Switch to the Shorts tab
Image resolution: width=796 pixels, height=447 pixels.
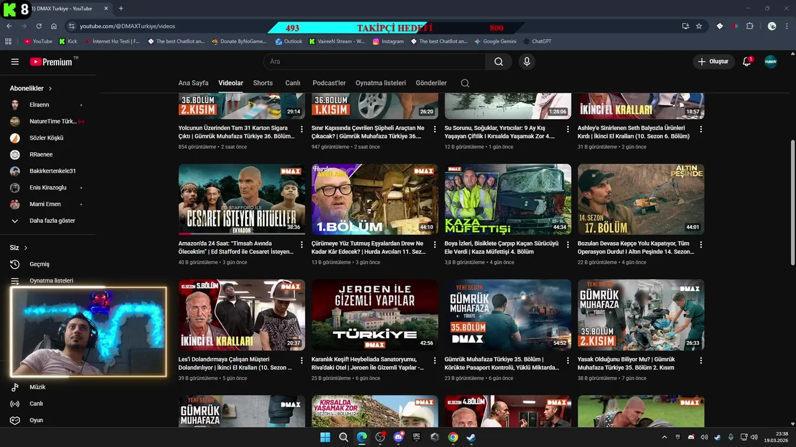[263, 83]
